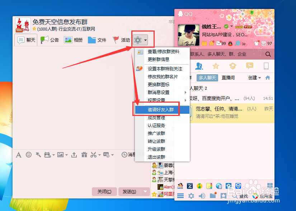The width and height of the screenshot is (296, 211).
Task: Click the group avatar image
Action: pos(23,25)
